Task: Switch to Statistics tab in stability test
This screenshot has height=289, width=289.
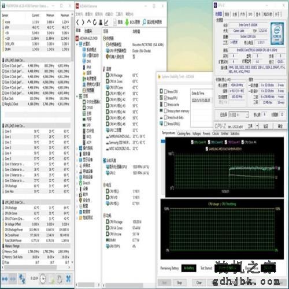Action: coord(235,134)
